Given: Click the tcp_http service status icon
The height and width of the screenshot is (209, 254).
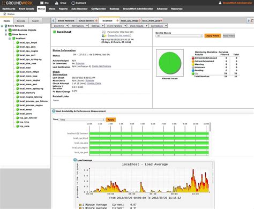Looking at the screenshot, I should (18, 122).
